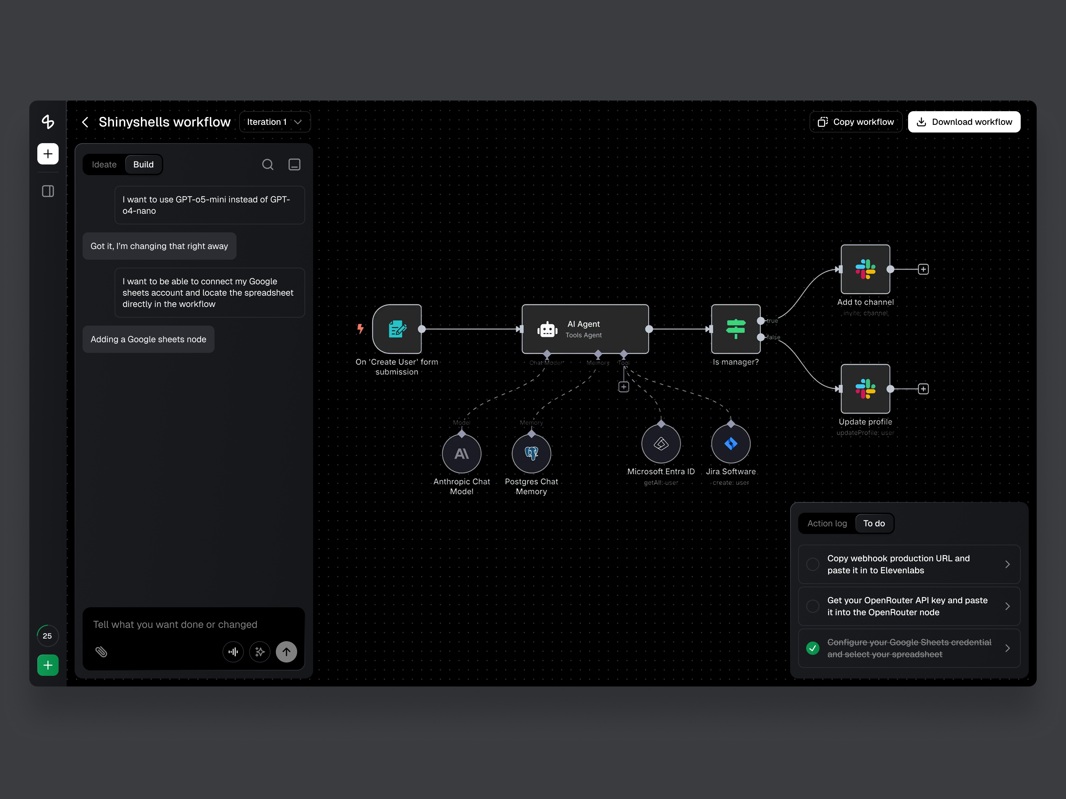
Task: Expand the OpenRouter to-do item details
Action: [1008, 606]
